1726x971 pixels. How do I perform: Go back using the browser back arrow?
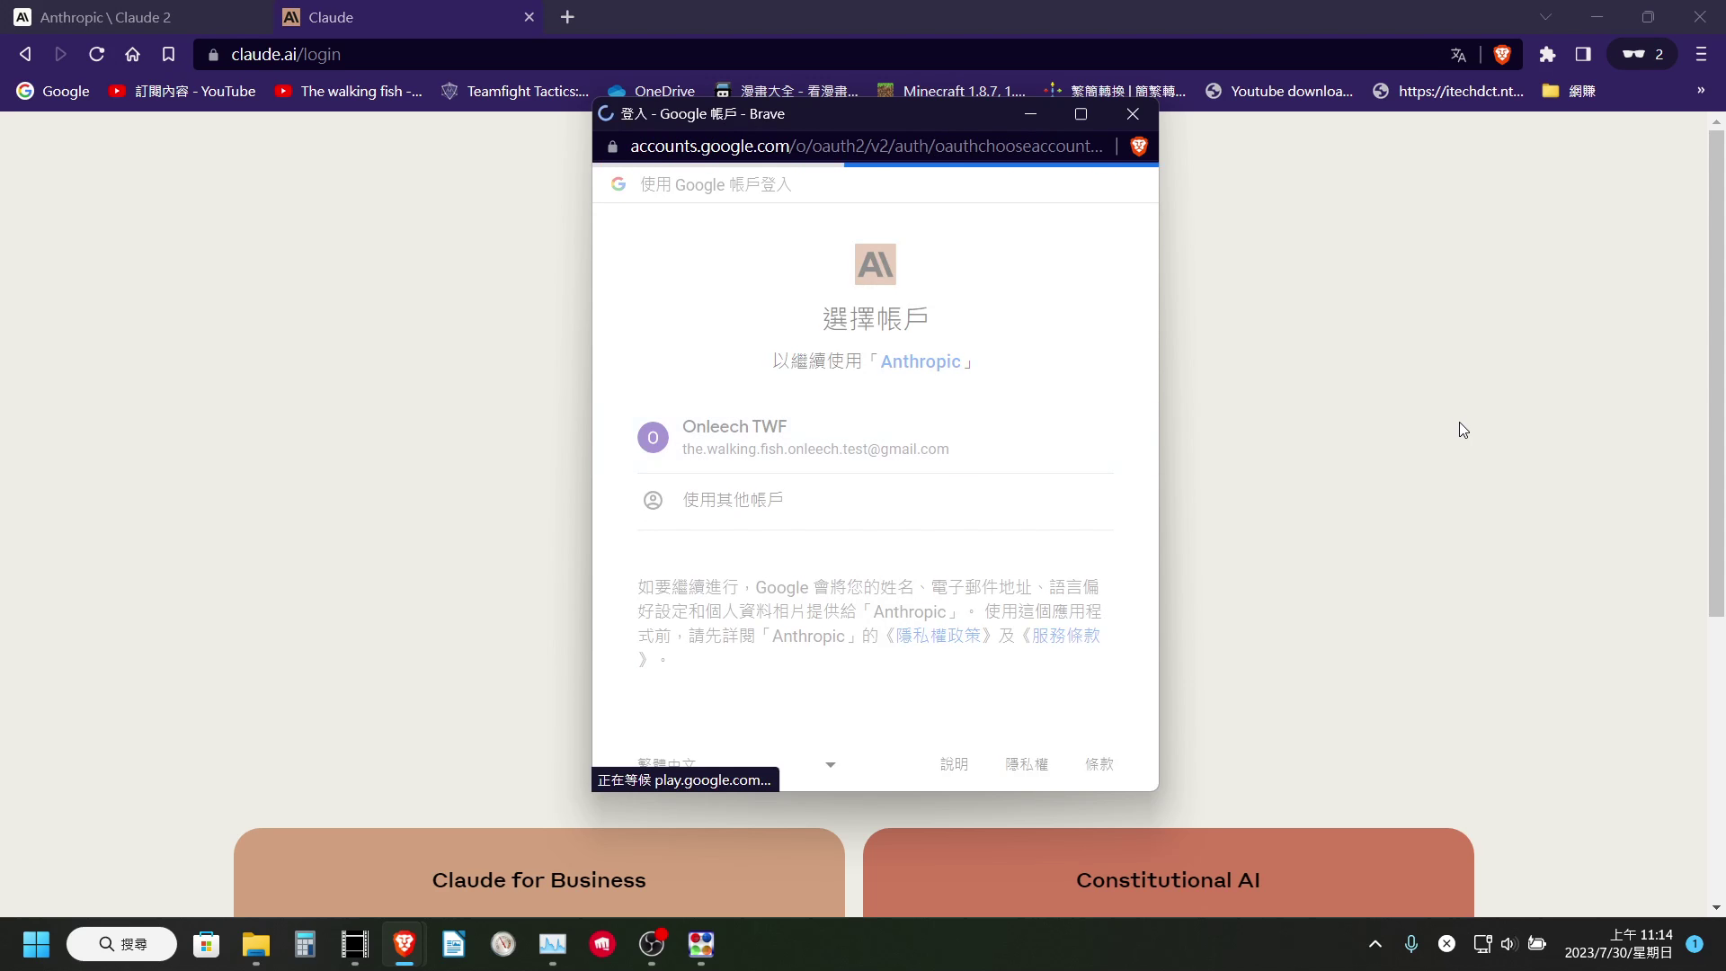point(25,55)
